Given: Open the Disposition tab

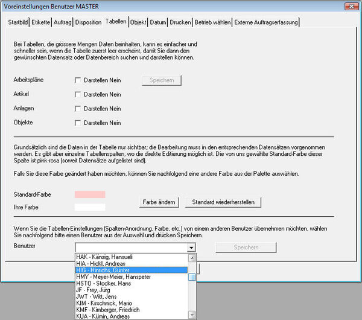Looking at the screenshot, I should coord(88,22).
